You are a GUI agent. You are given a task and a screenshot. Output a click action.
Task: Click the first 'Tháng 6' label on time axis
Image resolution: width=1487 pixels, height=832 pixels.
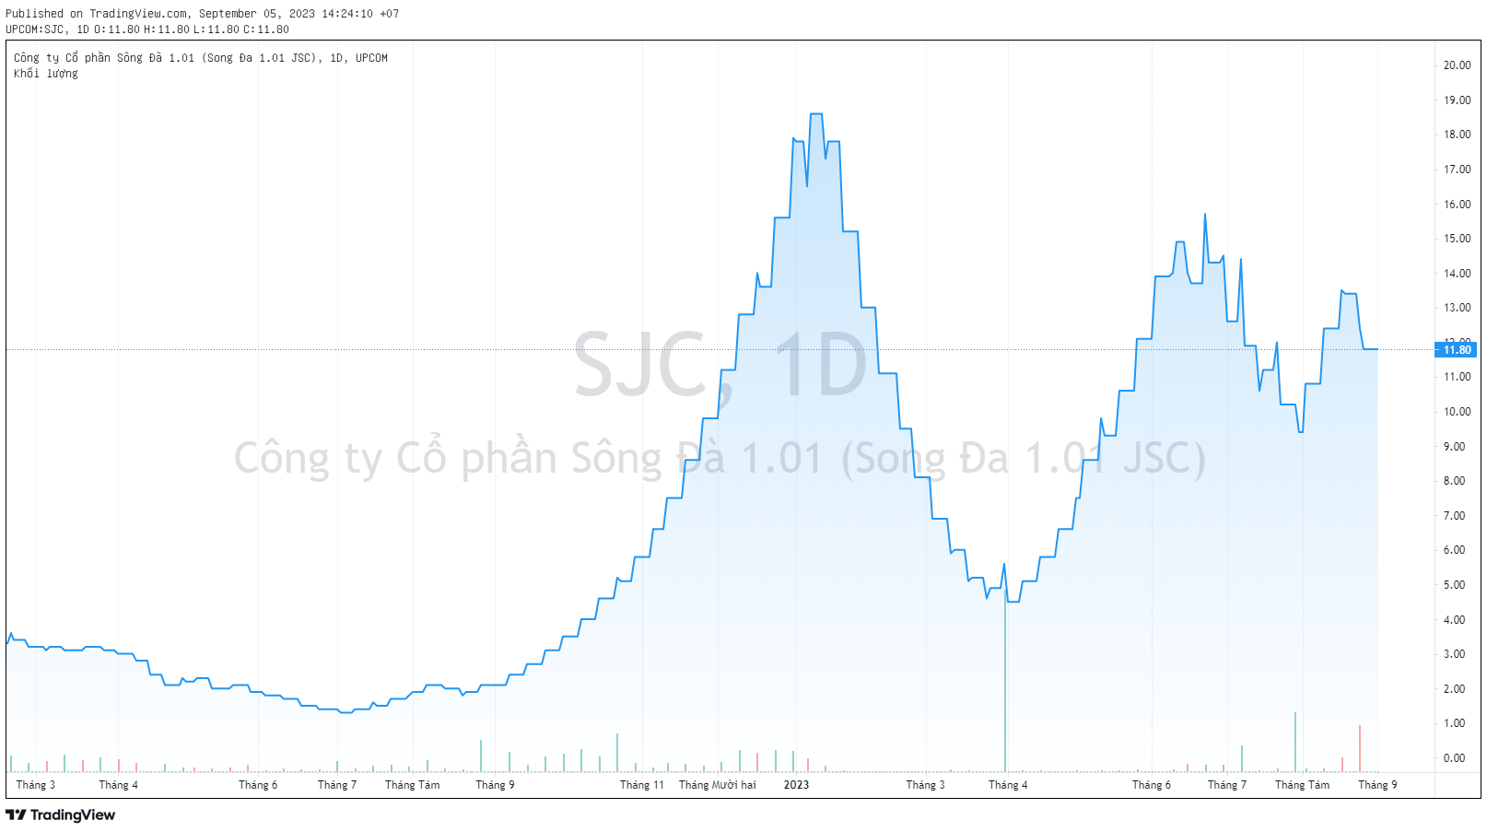click(x=258, y=785)
